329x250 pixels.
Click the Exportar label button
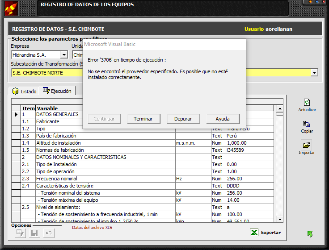coord(271,233)
